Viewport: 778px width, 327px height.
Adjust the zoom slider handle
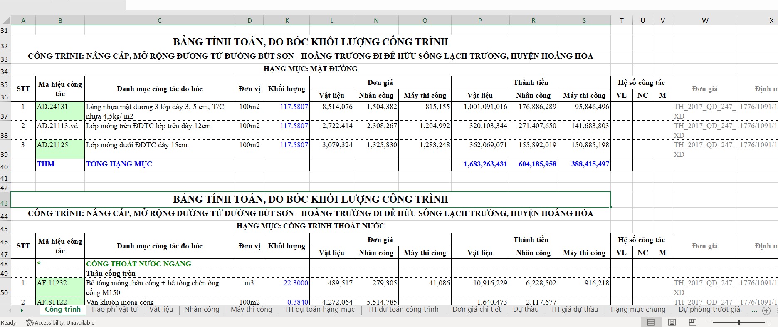point(739,322)
